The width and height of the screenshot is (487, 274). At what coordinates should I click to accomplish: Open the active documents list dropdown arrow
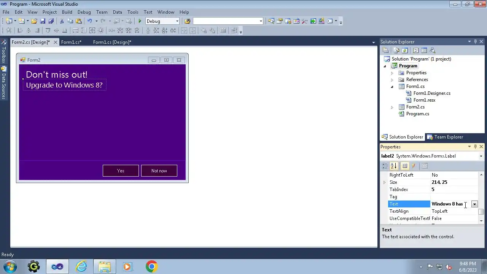(x=373, y=42)
